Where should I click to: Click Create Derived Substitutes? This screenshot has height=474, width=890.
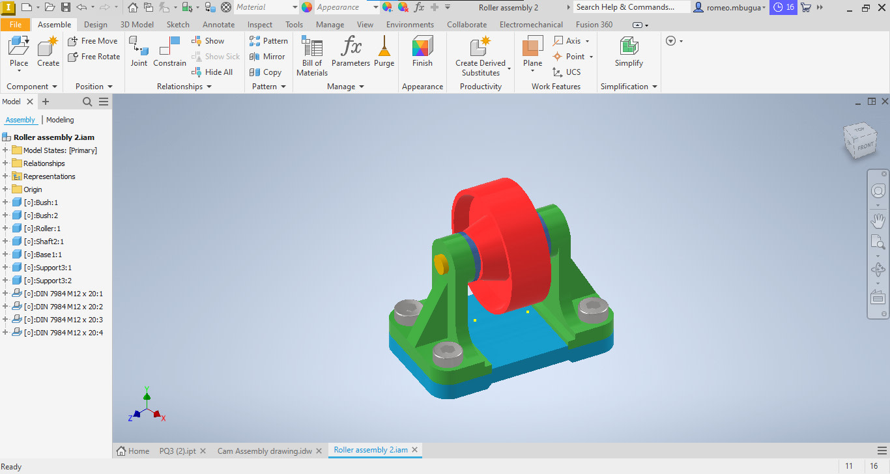tap(480, 52)
